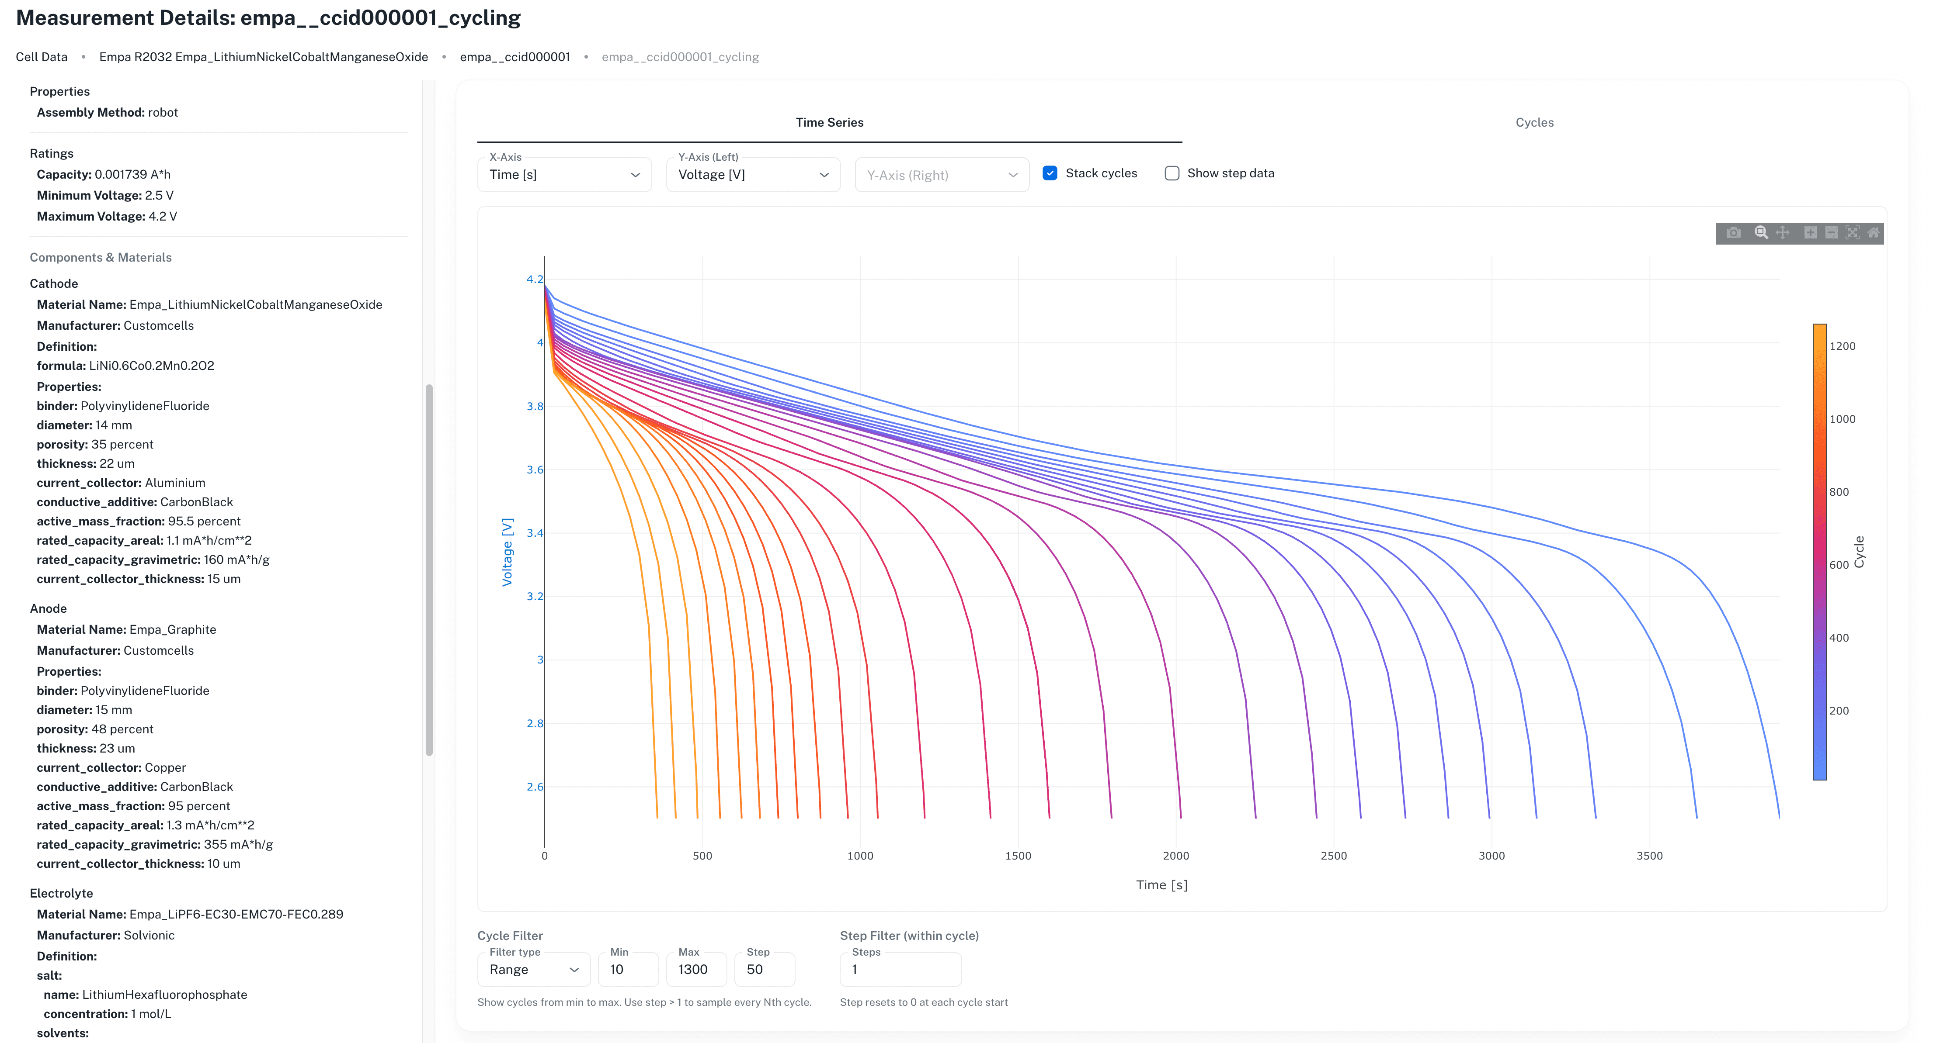Click the plot Zoom out icon

[1832, 232]
